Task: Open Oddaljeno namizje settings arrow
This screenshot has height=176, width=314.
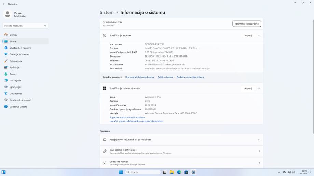Action: pyautogui.click(x=259, y=163)
